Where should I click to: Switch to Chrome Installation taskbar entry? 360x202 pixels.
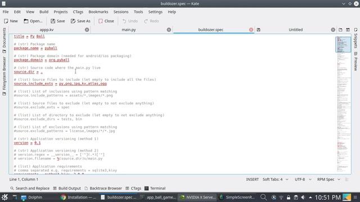[79, 197]
